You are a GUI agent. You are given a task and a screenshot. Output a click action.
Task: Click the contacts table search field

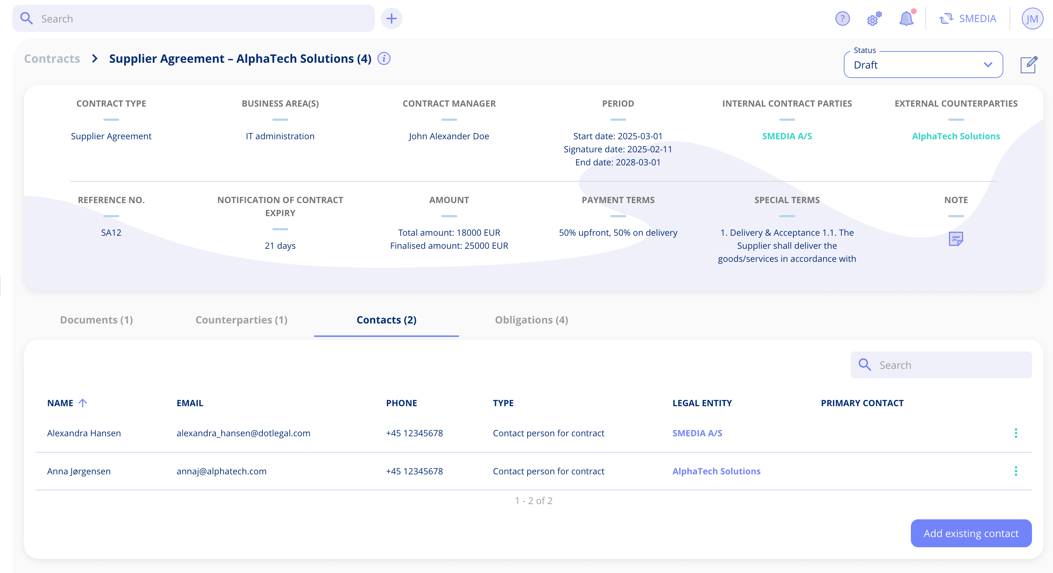[941, 364]
